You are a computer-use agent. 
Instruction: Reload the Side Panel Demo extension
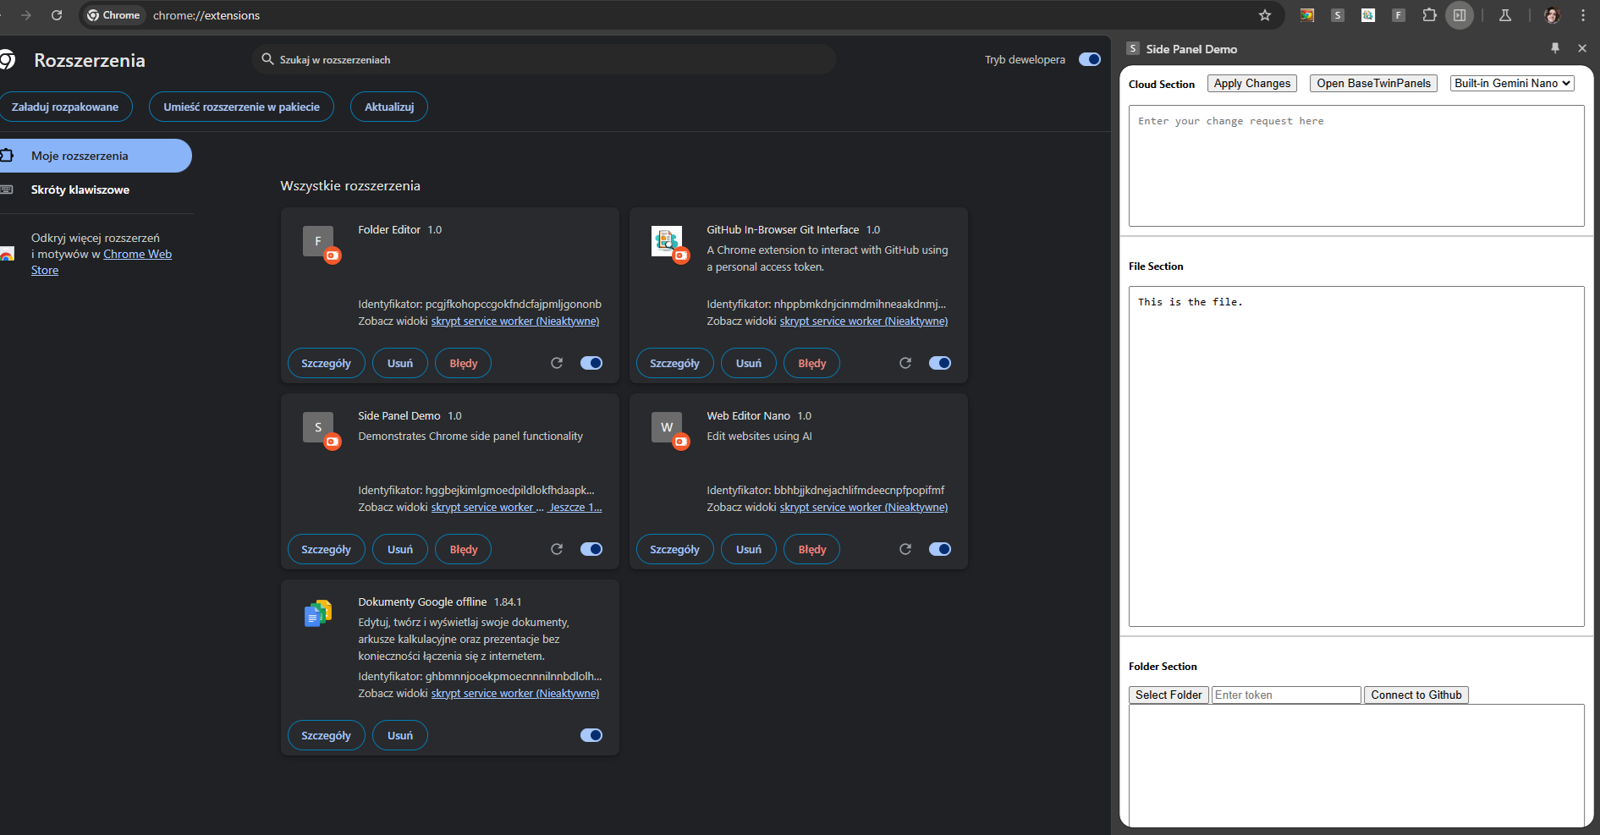click(x=557, y=549)
